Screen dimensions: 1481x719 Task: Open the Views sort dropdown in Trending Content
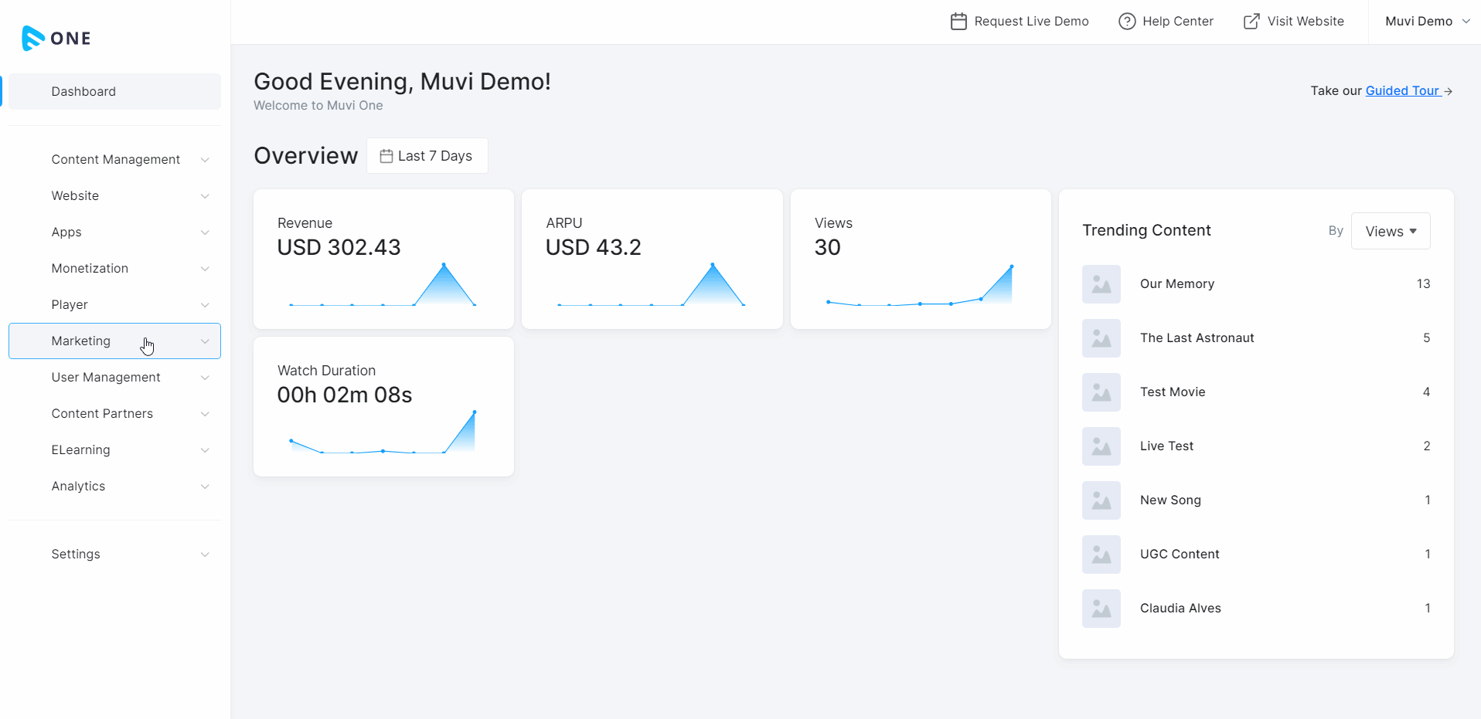tap(1390, 232)
